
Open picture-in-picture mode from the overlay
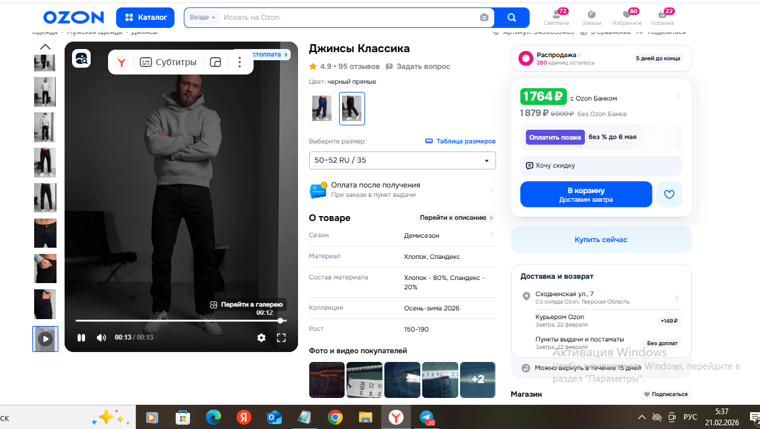pos(215,62)
